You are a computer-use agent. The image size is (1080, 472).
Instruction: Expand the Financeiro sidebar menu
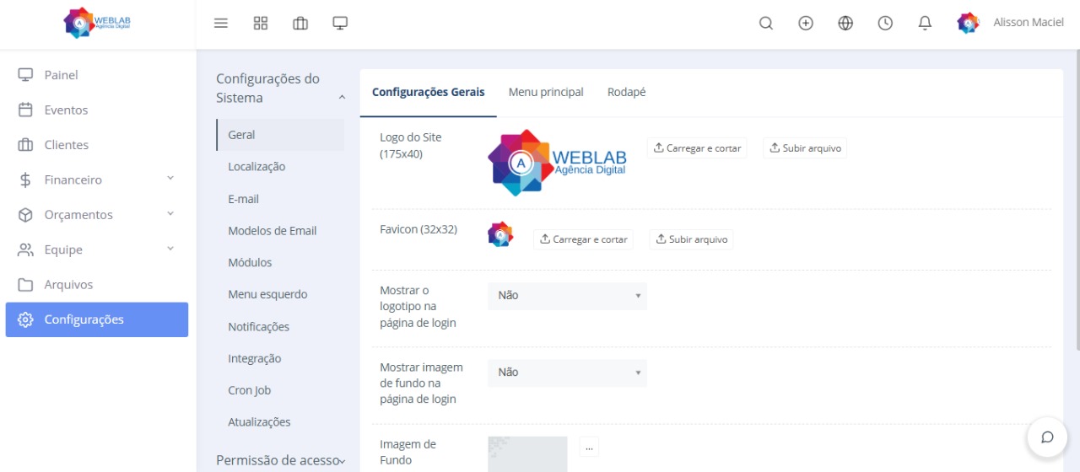[97, 180]
